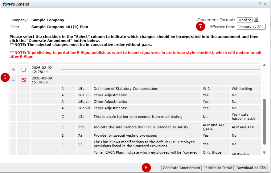This screenshot has height=173, width=271.
Task: Select 'Indicate the safe harbors the Plan' cell
Action: 147,127
